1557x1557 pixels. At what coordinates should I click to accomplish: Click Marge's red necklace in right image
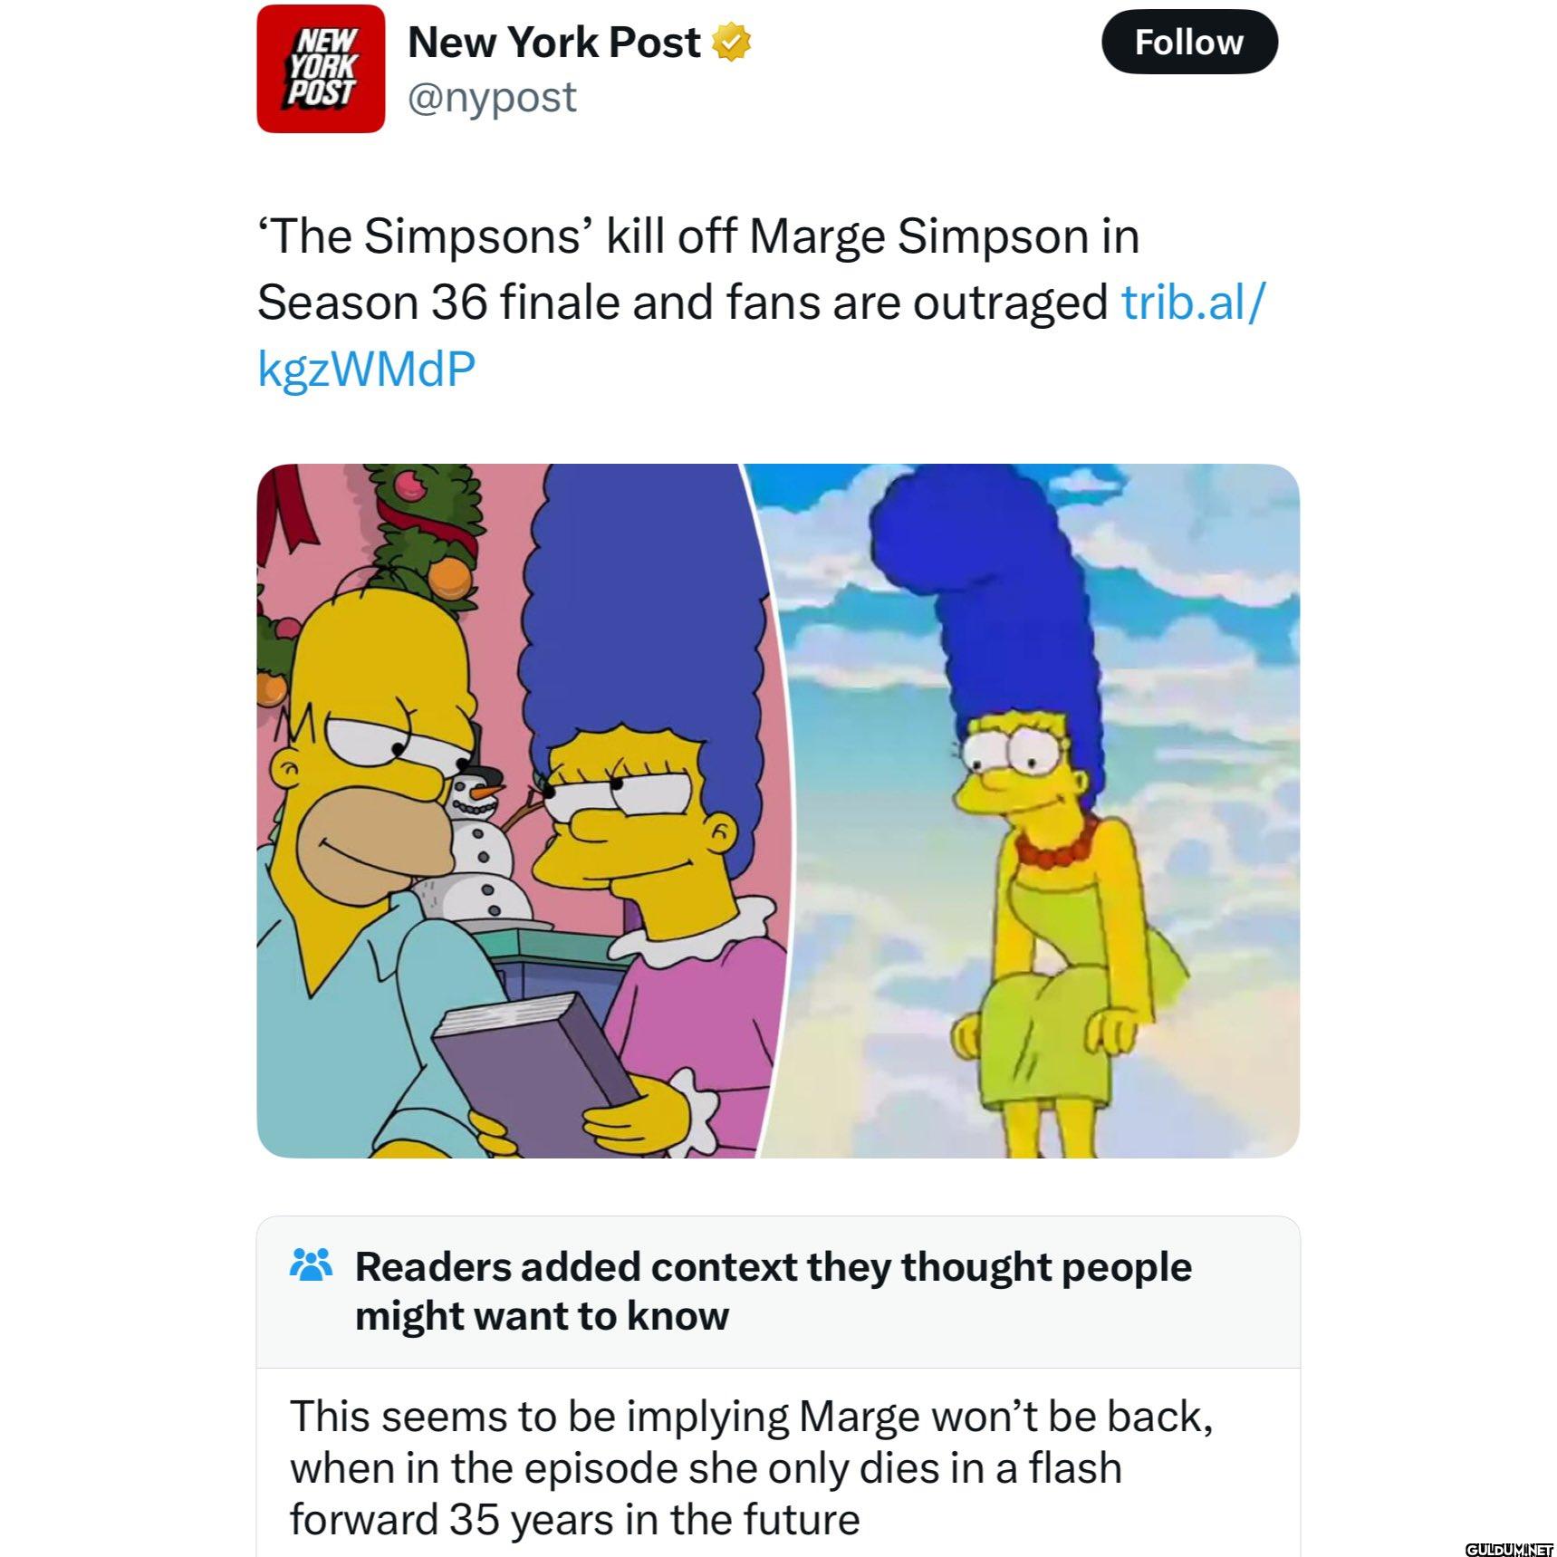[x=1057, y=844]
